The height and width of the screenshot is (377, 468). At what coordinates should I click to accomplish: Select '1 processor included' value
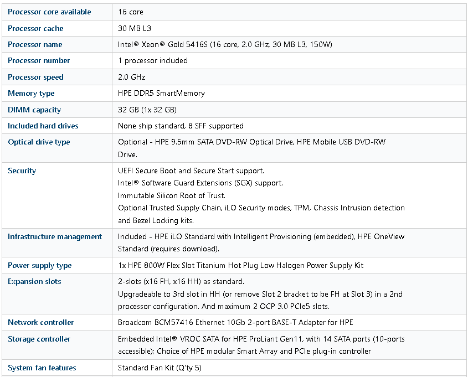[x=153, y=60]
